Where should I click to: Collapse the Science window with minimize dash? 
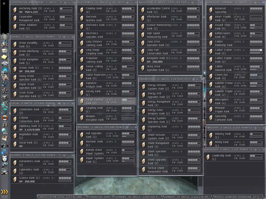69,155
